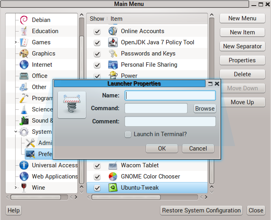
Task: Select the Education menu category
Action: [x=45, y=31]
